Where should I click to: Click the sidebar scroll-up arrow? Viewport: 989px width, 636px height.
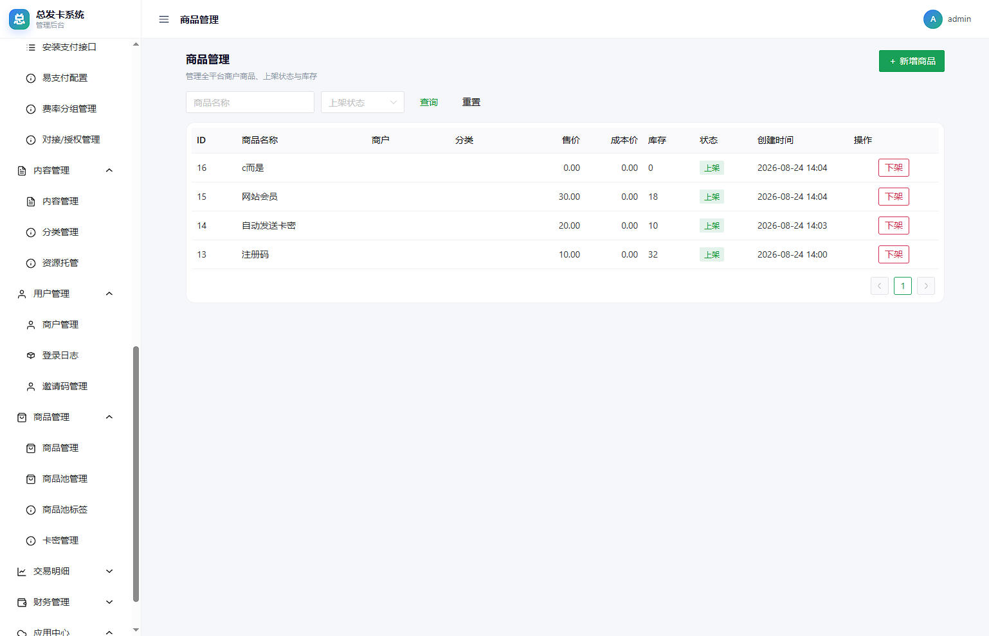(x=136, y=44)
